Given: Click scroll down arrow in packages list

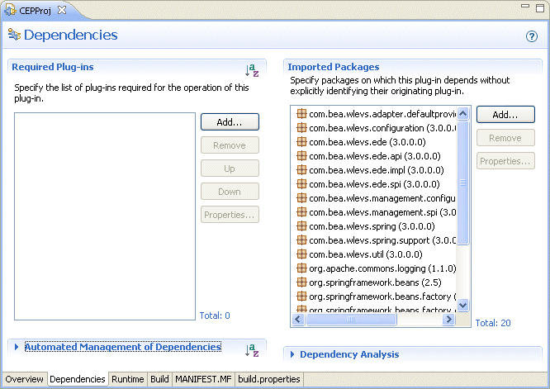Looking at the screenshot, I should tap(462, 305).
